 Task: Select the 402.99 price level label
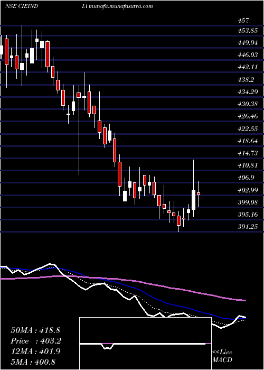[247, 190]
